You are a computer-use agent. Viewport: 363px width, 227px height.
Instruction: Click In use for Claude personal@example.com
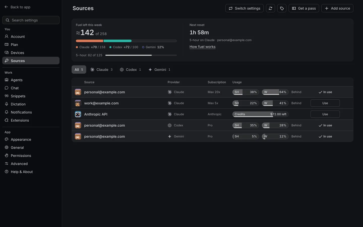pyautogui.click(x=325, y=92)
